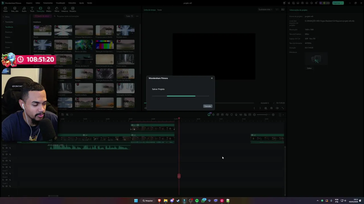
Task: Open the Tudo filter dropdown
Action: 129,16
